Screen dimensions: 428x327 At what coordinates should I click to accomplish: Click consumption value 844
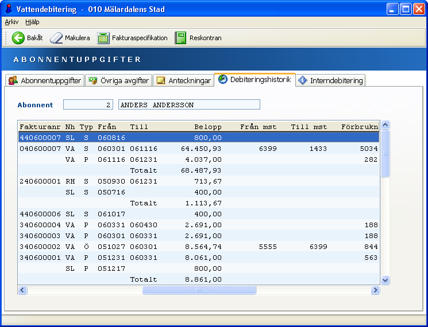(x=371, y=247)
